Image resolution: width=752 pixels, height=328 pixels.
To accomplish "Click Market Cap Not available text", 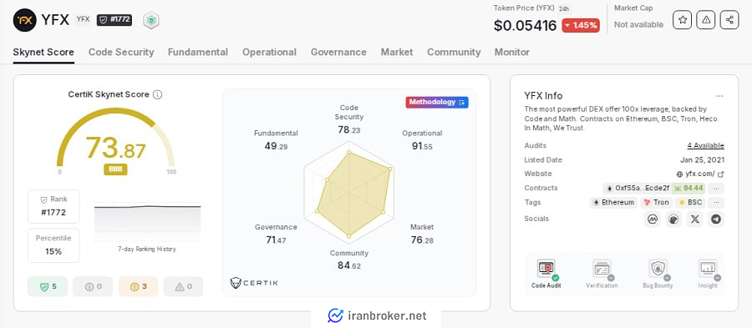I will [639, 24].
